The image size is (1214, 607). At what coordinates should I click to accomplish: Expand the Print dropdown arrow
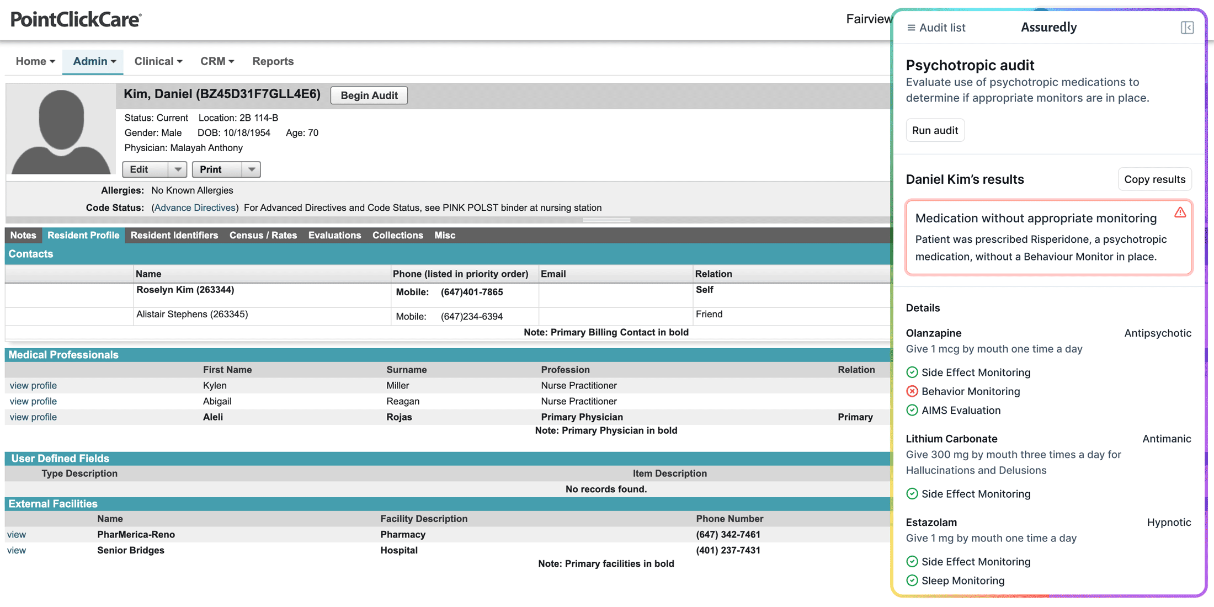tap(252, 169)
